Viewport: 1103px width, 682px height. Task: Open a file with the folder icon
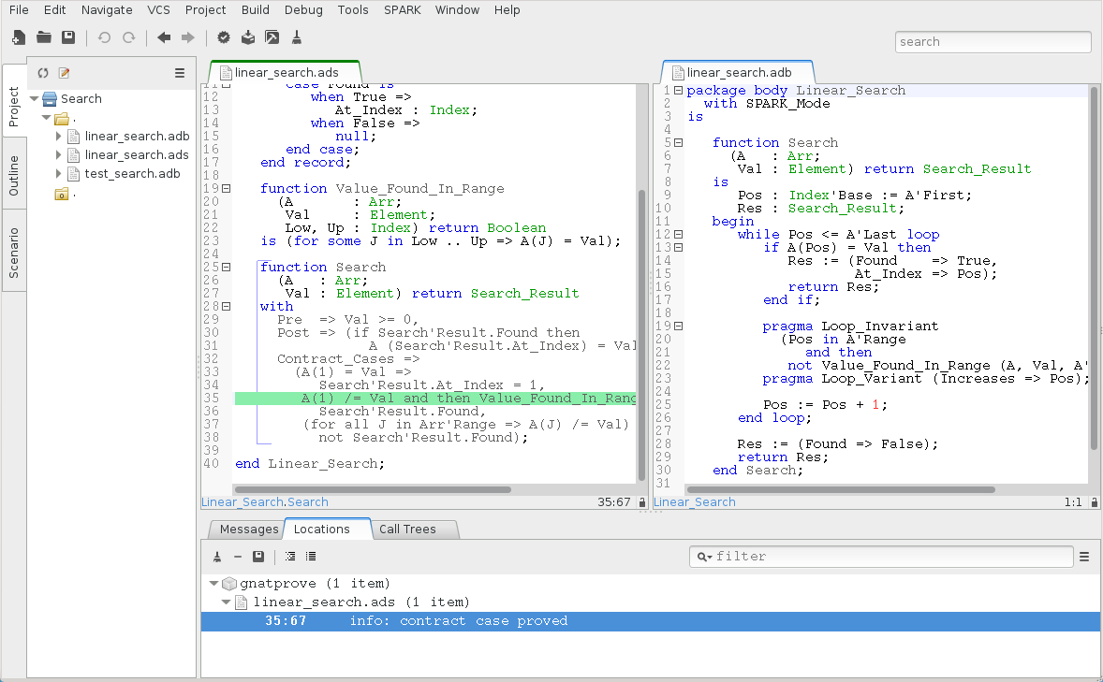tap(44, 38)
